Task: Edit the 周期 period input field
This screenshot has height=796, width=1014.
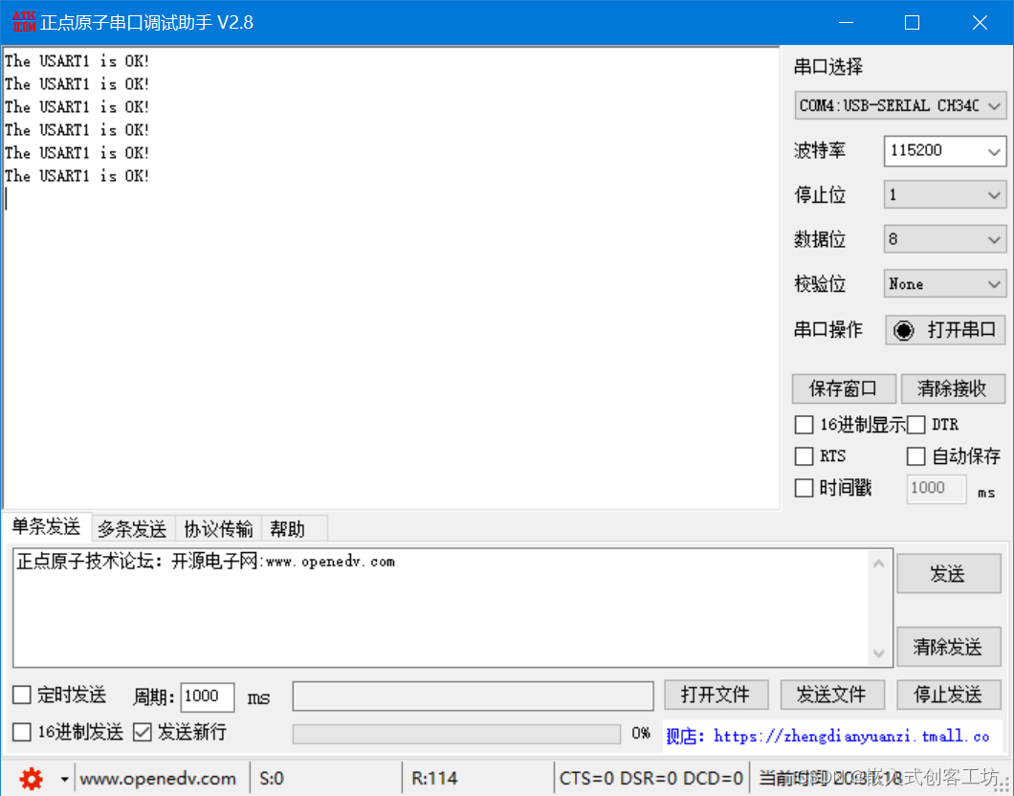Action: [x=207, y=696]
